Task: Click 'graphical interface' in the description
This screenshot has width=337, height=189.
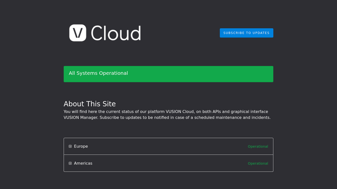Action: [249, 112]
